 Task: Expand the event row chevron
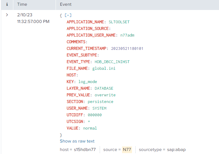[x=7, y=15]
